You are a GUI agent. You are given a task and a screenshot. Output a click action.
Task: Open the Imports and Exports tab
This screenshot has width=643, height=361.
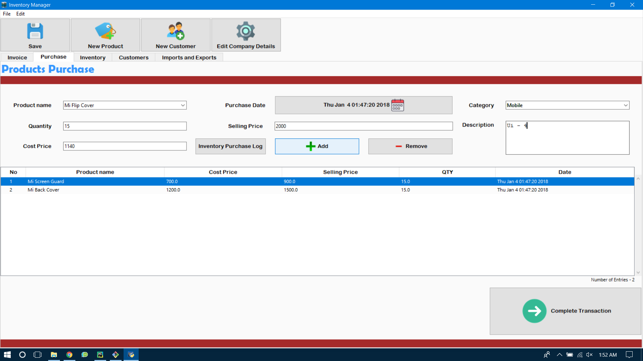tap(189, 57)
